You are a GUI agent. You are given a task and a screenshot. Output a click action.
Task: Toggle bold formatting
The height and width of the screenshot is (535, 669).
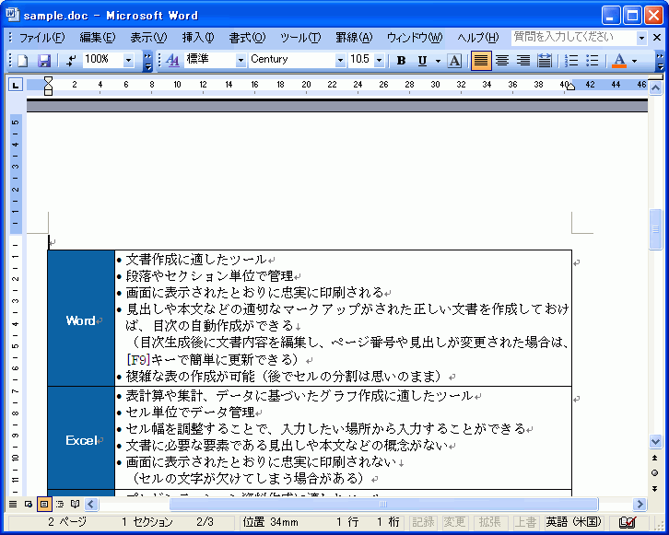[x=401, y=61]
